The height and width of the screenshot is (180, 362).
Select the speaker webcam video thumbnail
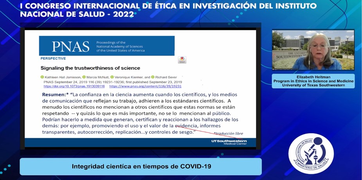pyautogui.click(x=313, y=50)
